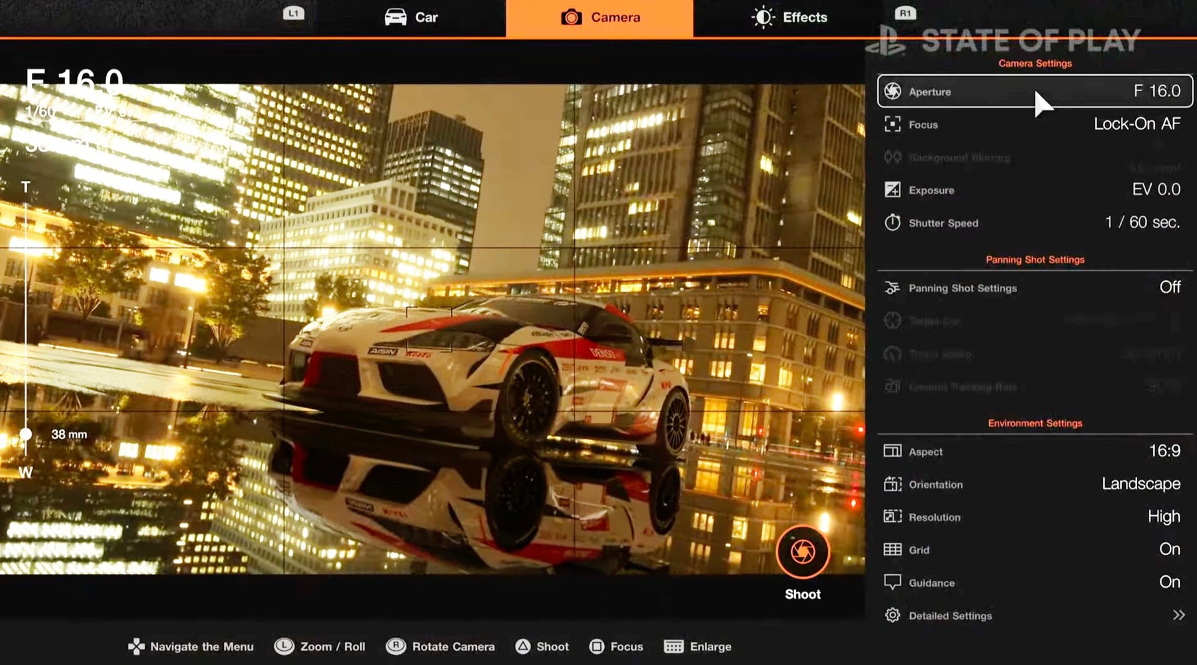This screenshot has height=665, width=1197.
Task: Click the Panning Shot Settings icon
Action: 893,288
